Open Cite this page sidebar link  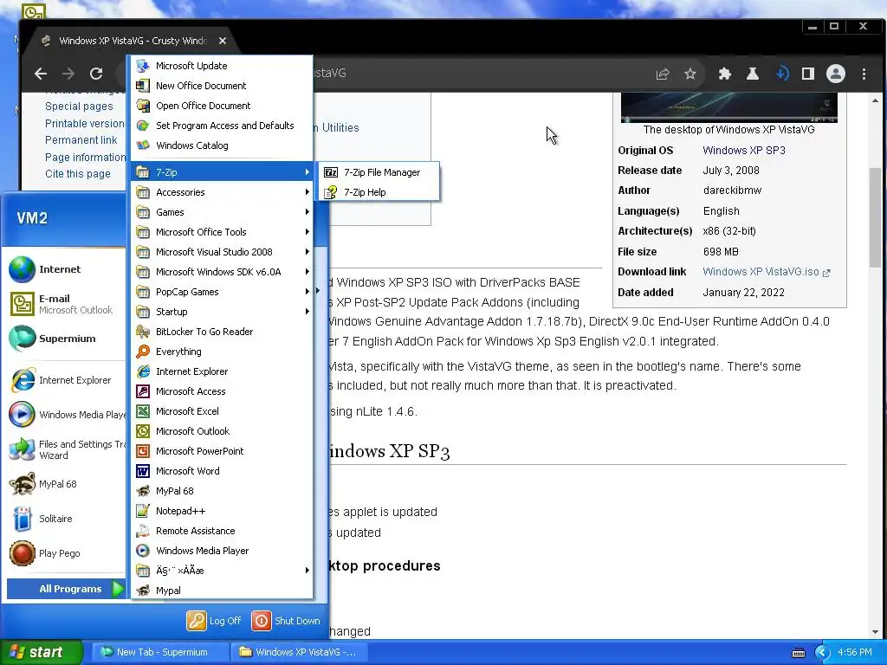point(77,173)
